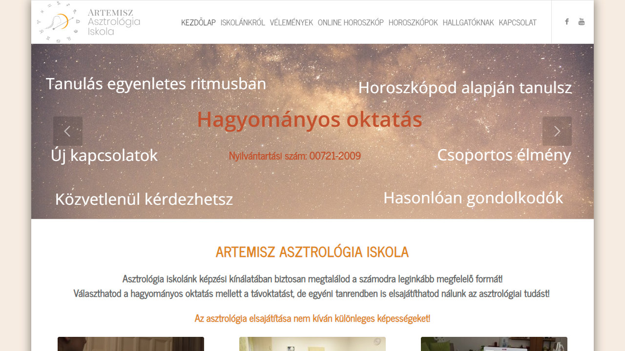Open the Facebook page icon
This screenshot has height=351, width=625.
coord(567,21)
